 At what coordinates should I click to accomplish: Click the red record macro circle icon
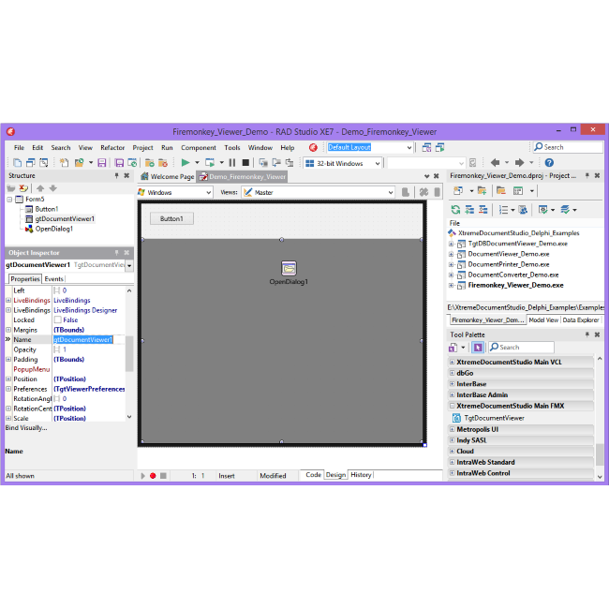[x=153, y=476]
